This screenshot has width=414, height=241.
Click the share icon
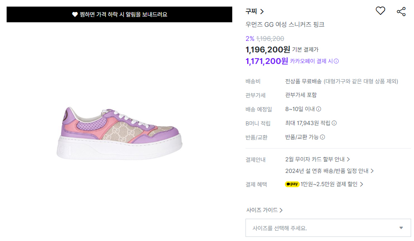coord(401,12)
